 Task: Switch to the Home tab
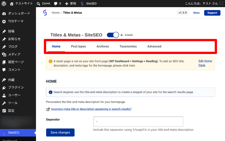coord(56,46)
